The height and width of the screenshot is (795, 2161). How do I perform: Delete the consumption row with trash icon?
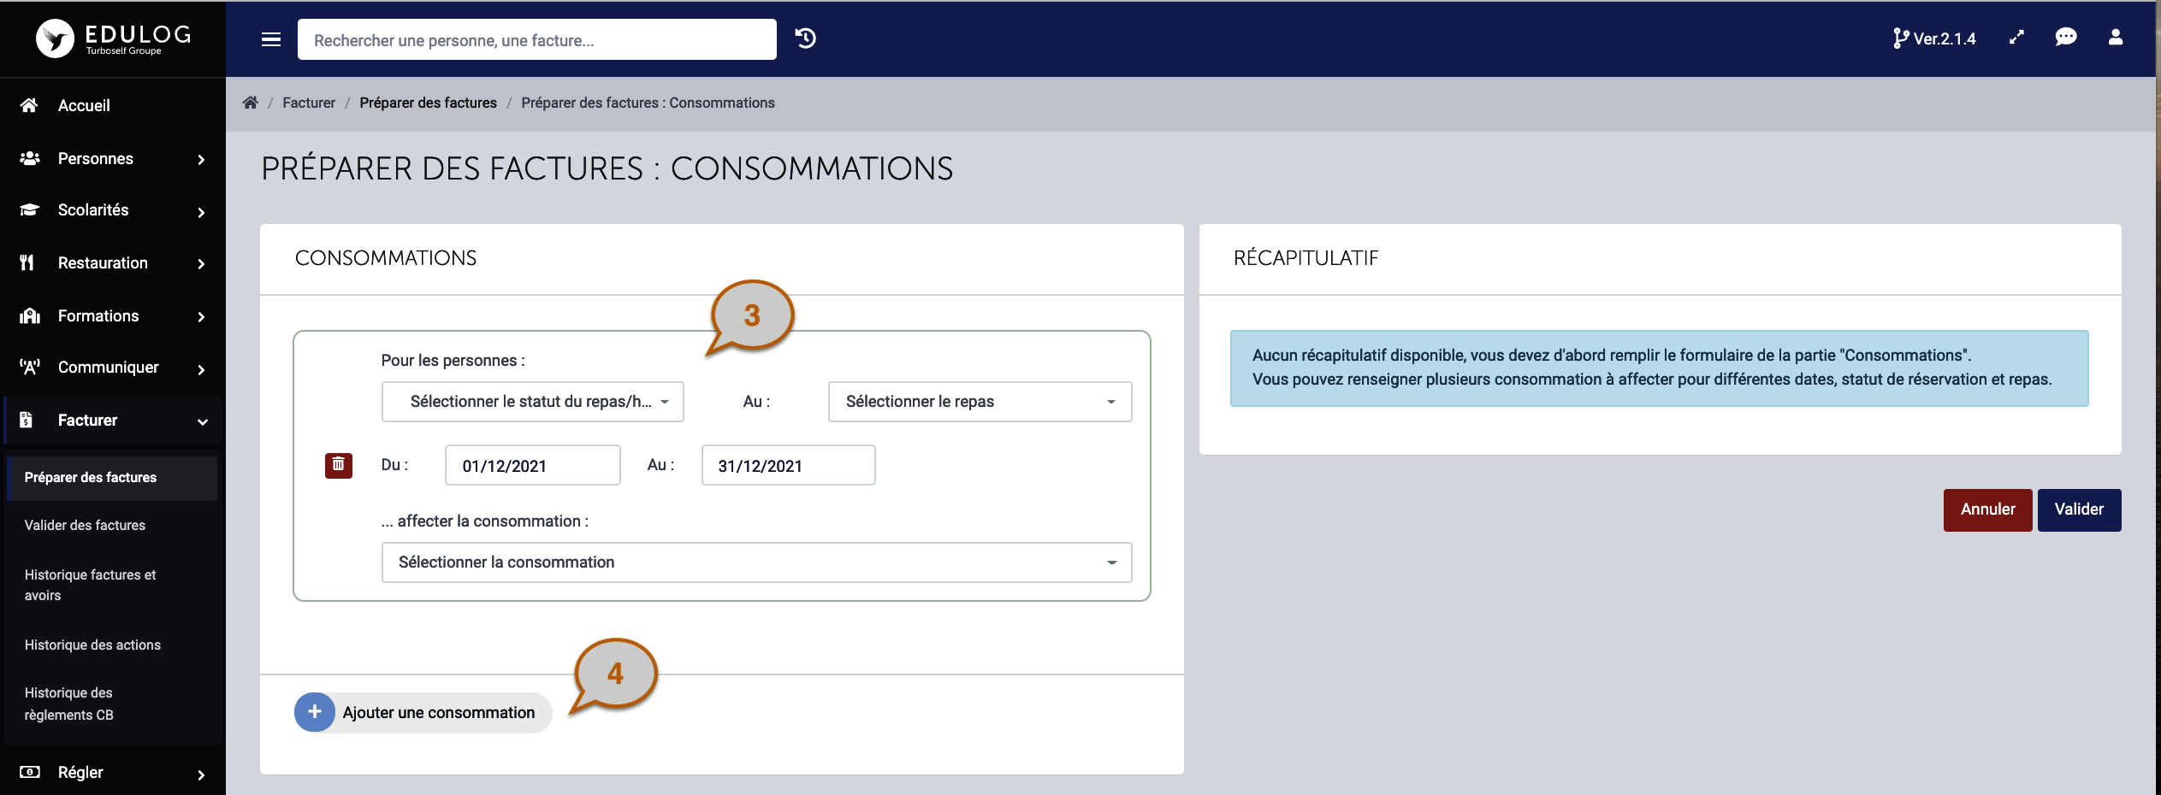339,465
